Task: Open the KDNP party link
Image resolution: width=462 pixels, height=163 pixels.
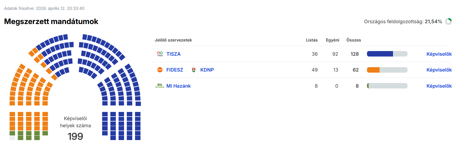Action: (x=207, y=70)
